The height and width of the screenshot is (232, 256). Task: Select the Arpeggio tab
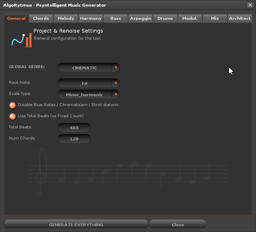(x=140, y=19)
